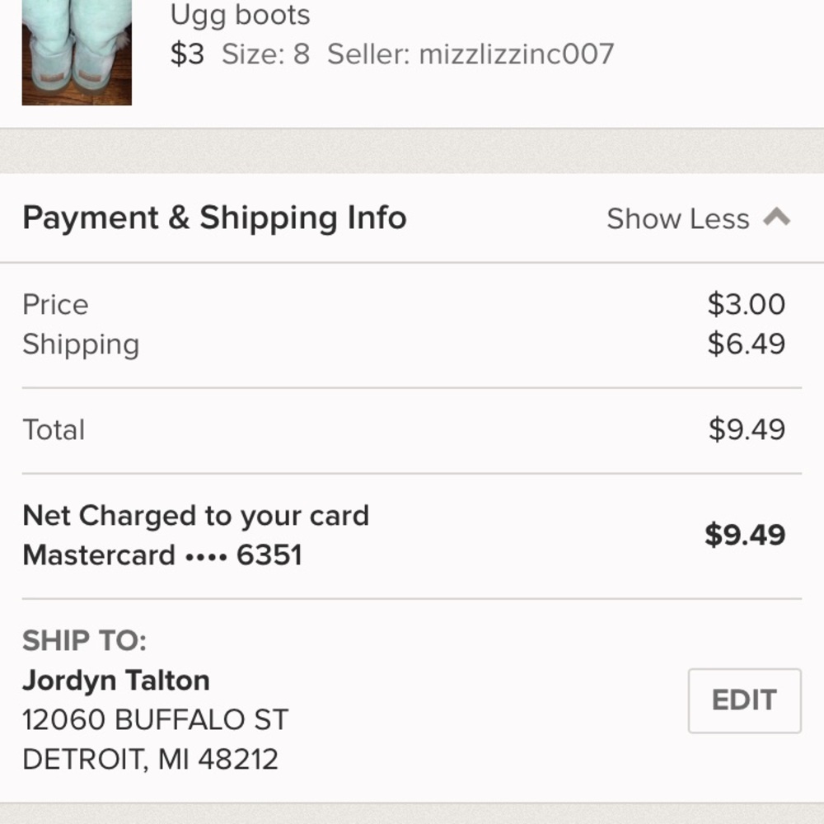The image size is (824, 824).
Task: Tap the Shipping cost $6.49 value
Action: pos(746,344)
